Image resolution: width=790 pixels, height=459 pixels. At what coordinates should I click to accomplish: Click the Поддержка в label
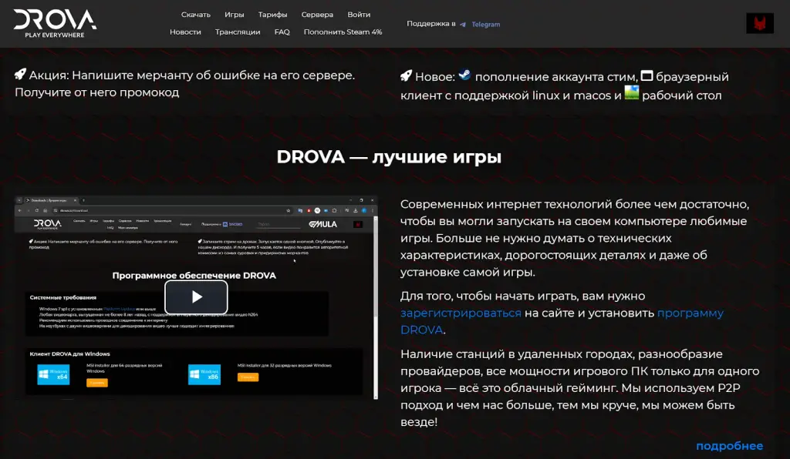point(430,24)
